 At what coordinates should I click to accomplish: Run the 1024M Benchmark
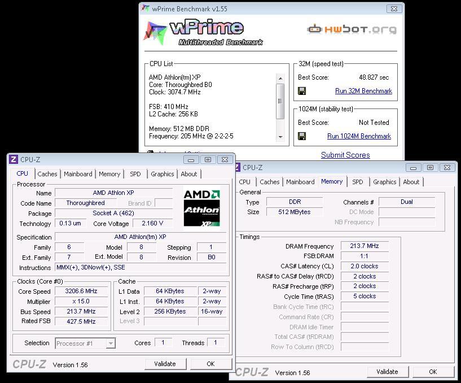(359, 136)
